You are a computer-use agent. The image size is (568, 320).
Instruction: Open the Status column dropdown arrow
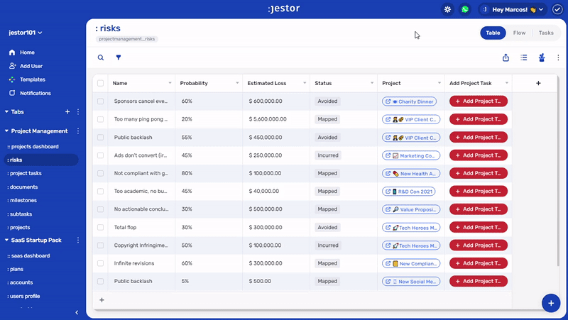coord(372,83)
